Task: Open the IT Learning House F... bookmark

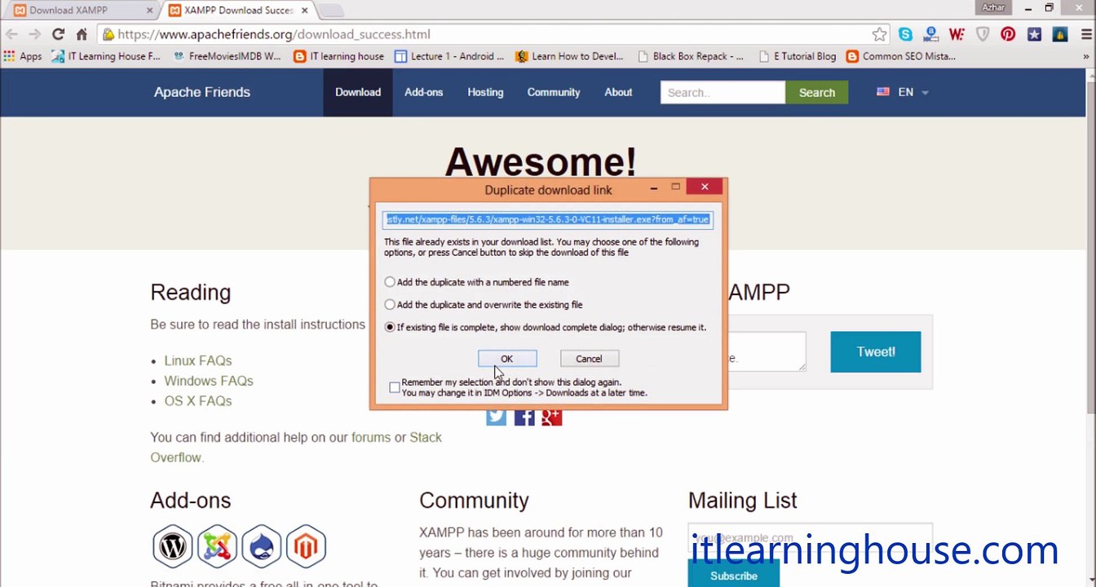Action: [106, 56]
